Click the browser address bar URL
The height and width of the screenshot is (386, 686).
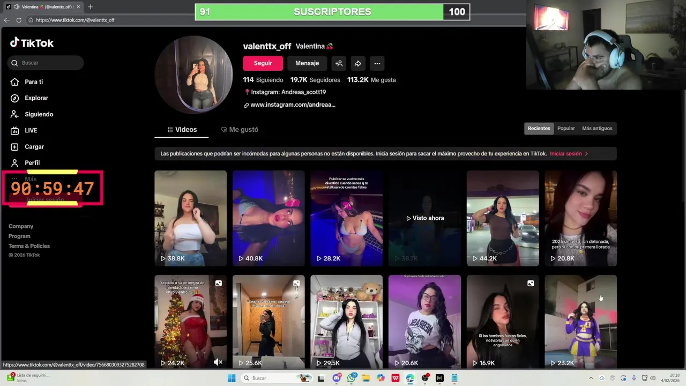(x=75, y=20)
